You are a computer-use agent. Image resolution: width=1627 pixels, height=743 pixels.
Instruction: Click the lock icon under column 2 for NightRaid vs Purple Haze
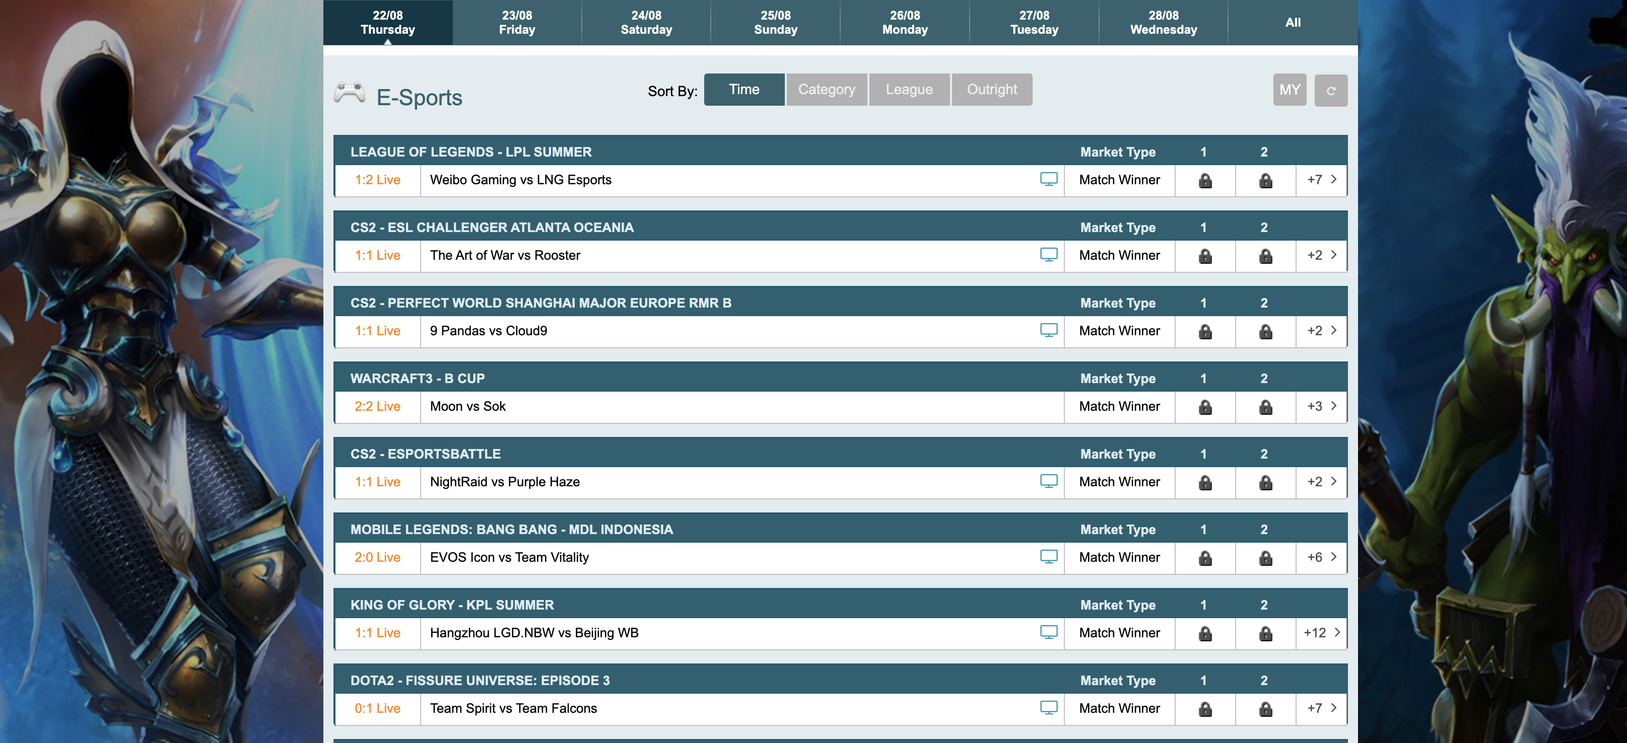pyautogui.click(x=1264, y=482)
